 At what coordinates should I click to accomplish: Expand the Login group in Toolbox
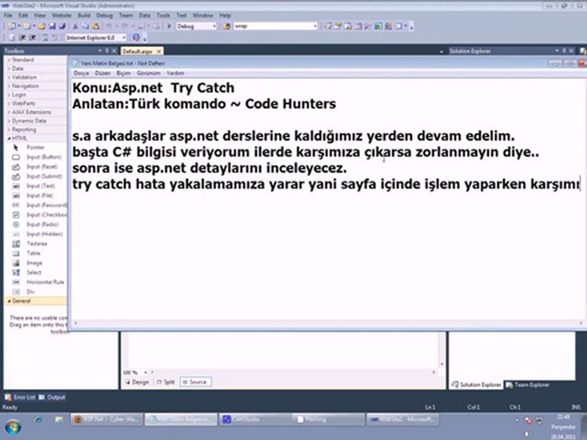pos(18,95)
